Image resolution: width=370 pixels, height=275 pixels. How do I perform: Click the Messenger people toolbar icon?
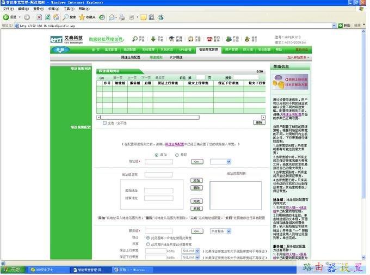pos(161,17)
